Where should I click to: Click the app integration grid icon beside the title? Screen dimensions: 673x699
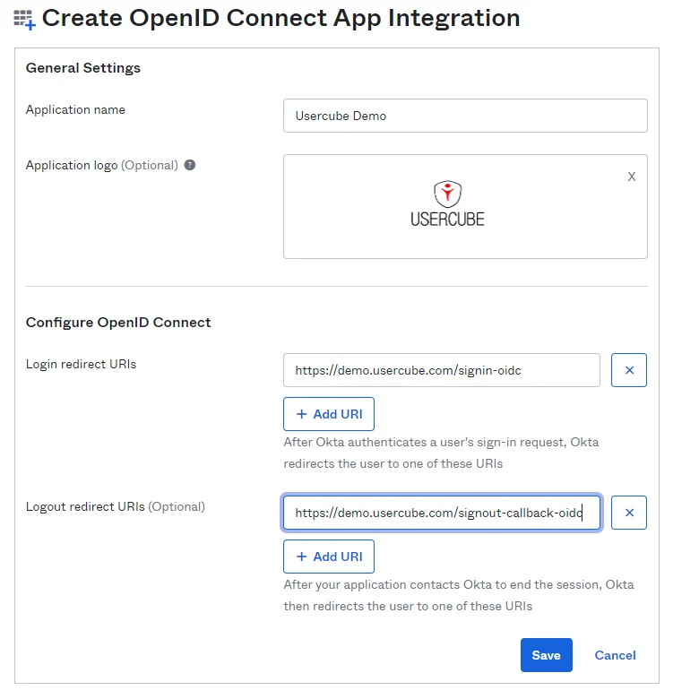point(24,20)
